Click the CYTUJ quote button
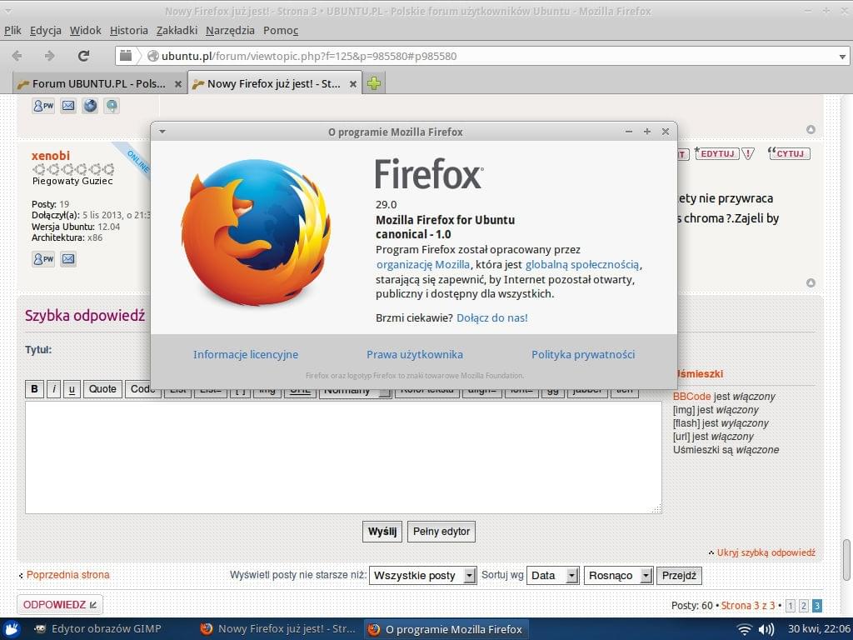The width and height of the screenshot is (853, 640). [789, 154]
